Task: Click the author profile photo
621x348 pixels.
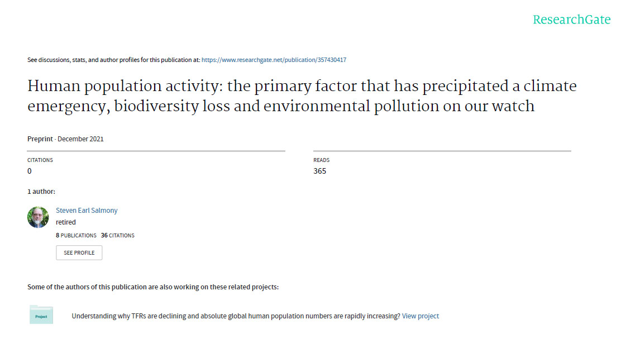Action: (38, 217)
